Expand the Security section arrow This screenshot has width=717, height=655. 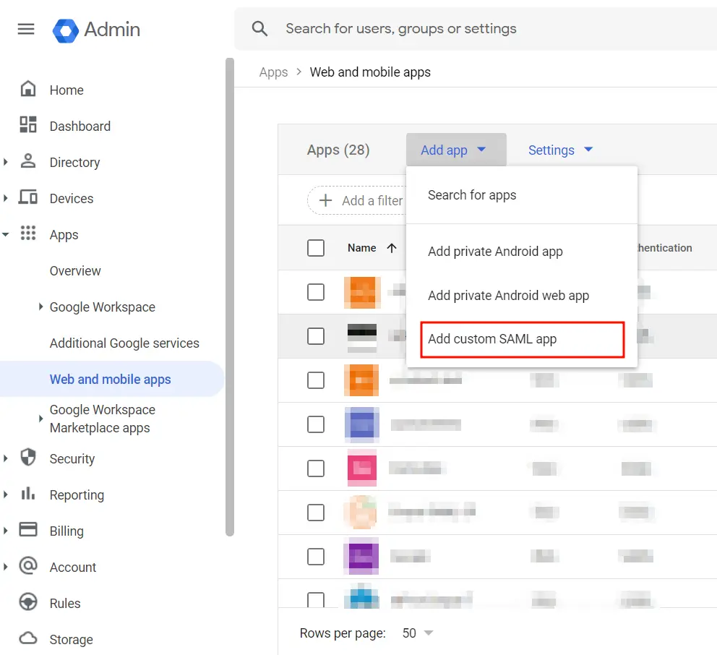(6, 458)
